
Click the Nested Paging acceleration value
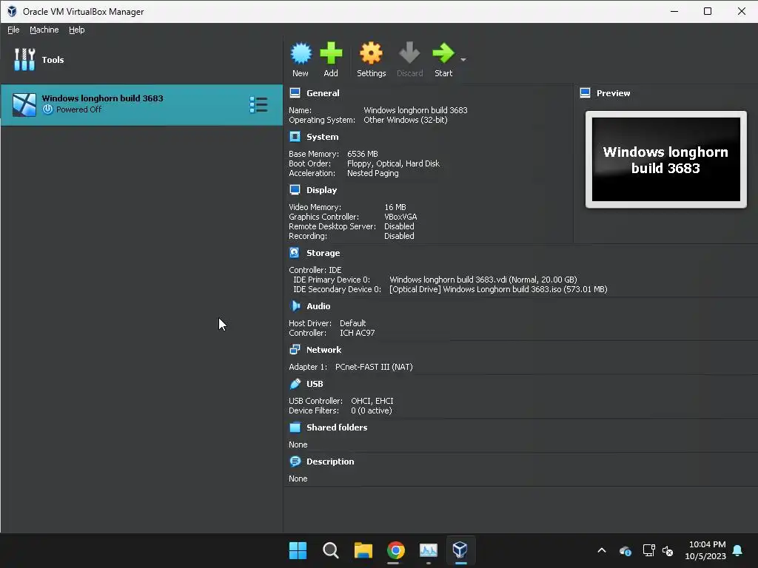pyautogui.click(x=373, y=173)
